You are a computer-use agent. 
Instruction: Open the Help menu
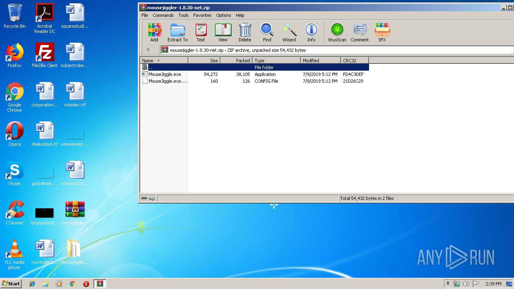point(240,15)
